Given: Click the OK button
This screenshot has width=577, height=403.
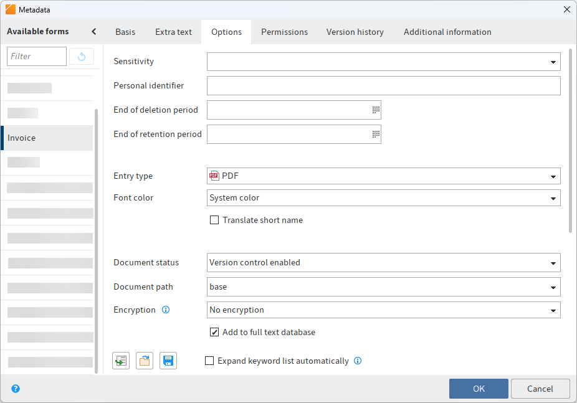Looking at the screenshot, I should tap(479, 388).
